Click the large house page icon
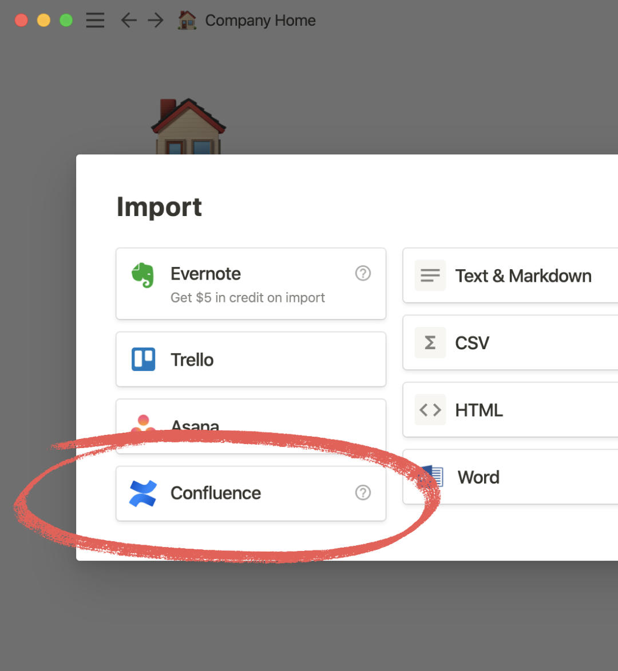The height and width of the screenshot is (671, 618). (188, 127)
